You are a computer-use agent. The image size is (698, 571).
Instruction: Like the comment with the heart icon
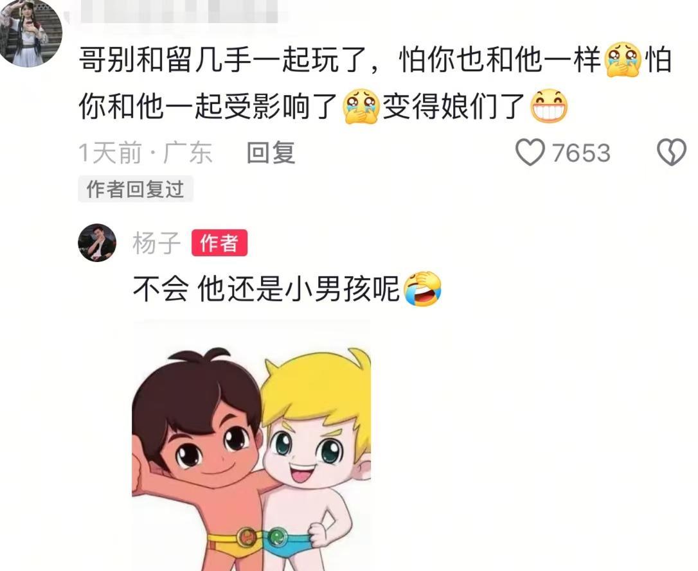pyautogui.click(x=530, y=152)
